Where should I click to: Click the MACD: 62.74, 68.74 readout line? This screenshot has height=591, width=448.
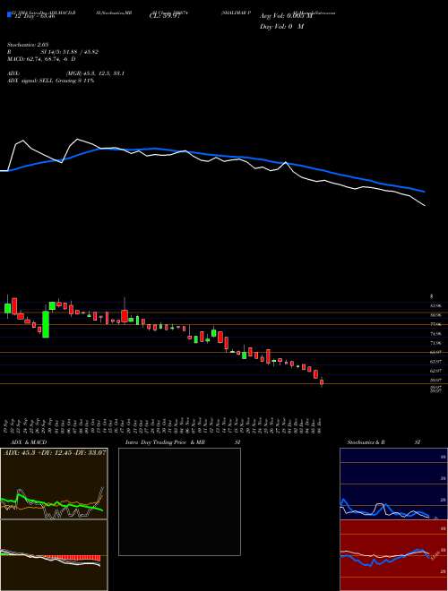[x=41, y=59]
